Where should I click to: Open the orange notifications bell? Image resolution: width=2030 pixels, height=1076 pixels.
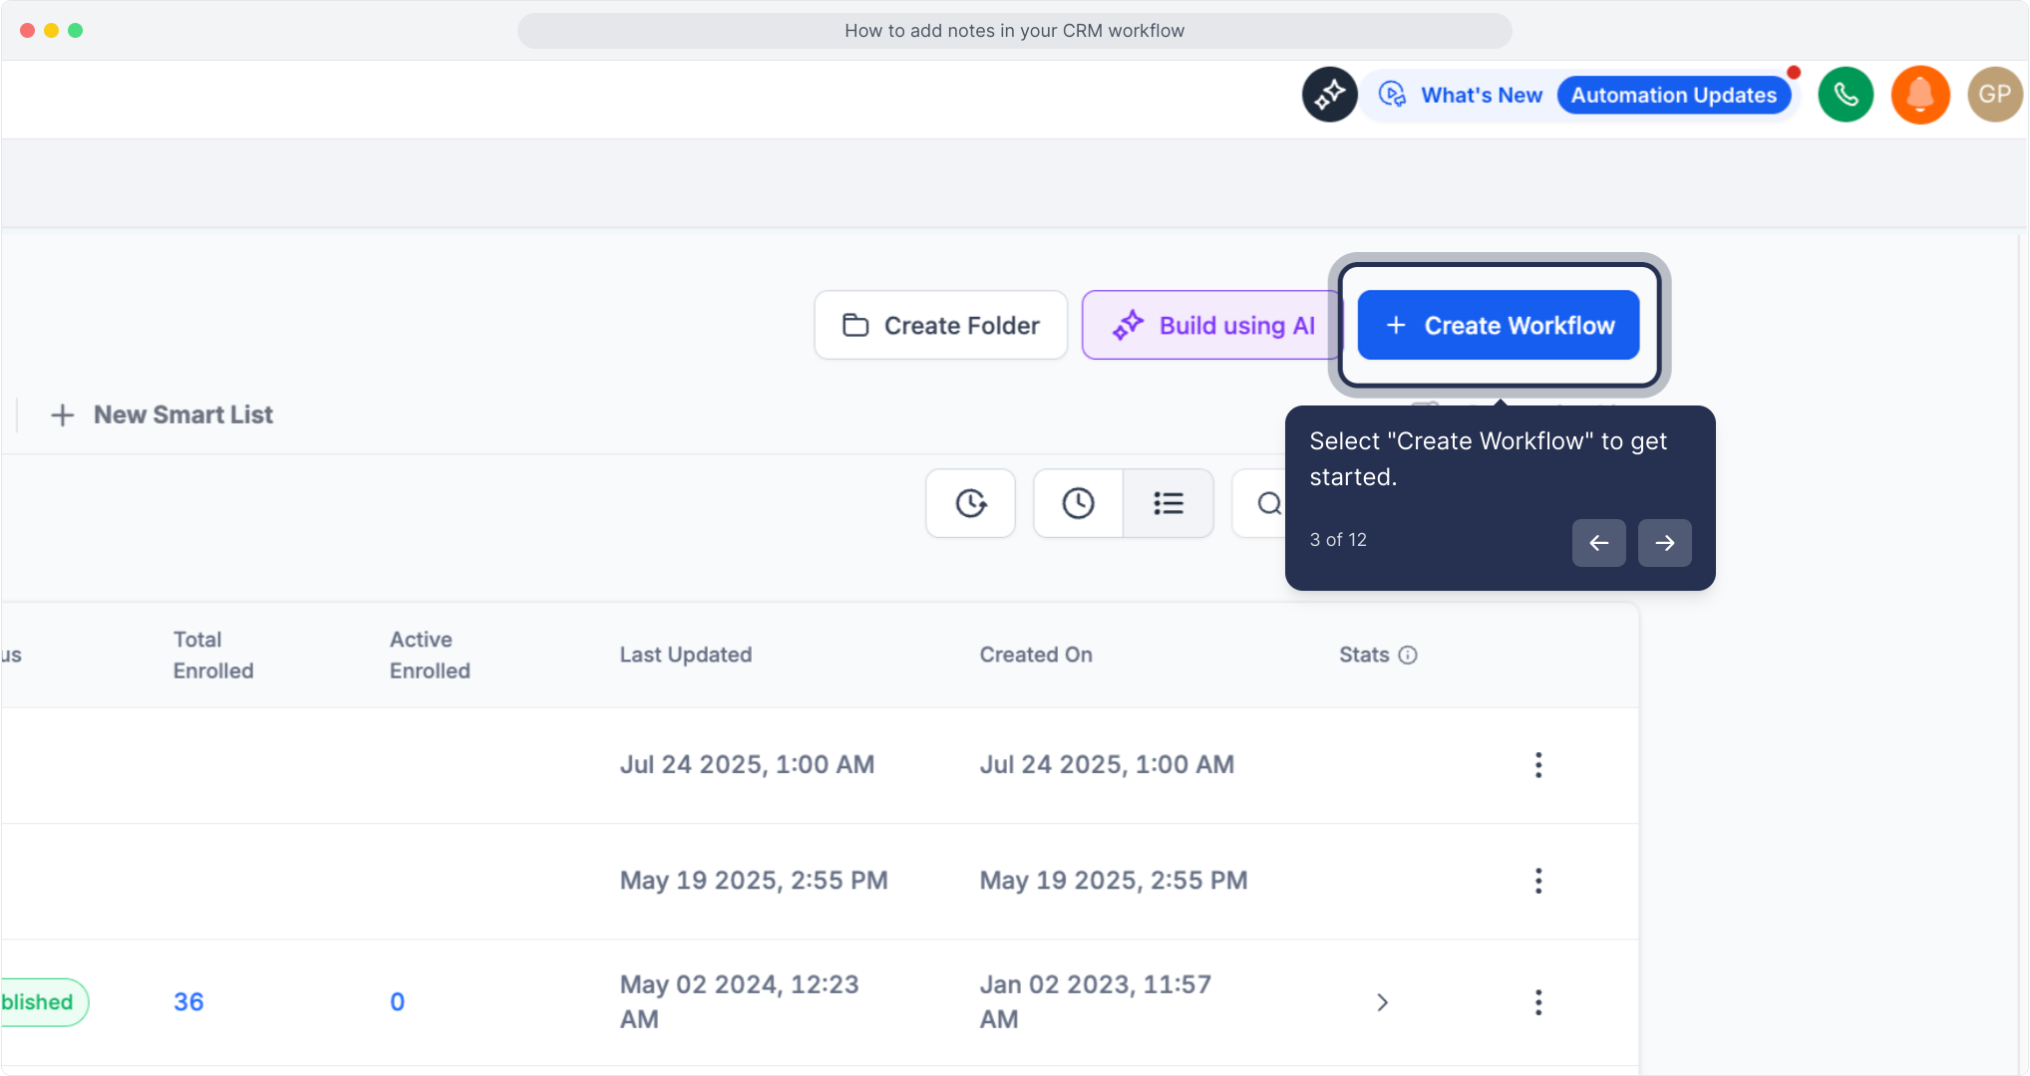tap(1920, 95)
